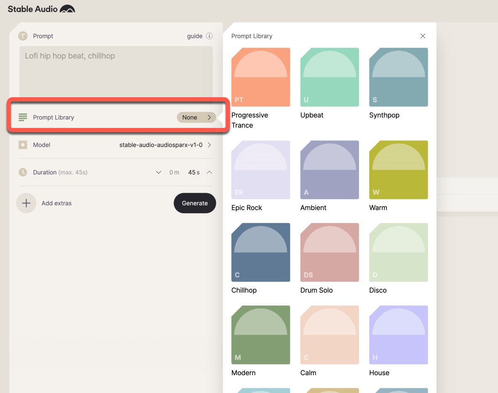Click the prompt text input field
The width and height of the screenshot is (498, 393).
click(x=116, y=71)
